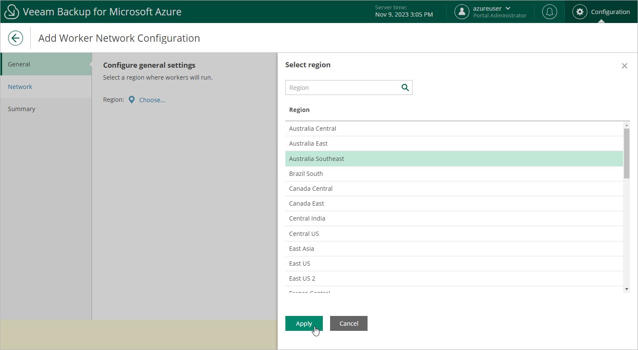Click the Region column header

coord(299,110)
